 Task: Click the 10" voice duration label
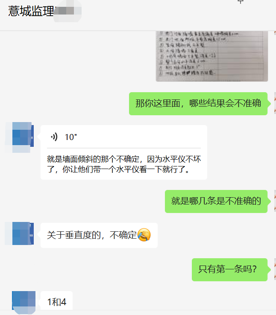[71, 137]
